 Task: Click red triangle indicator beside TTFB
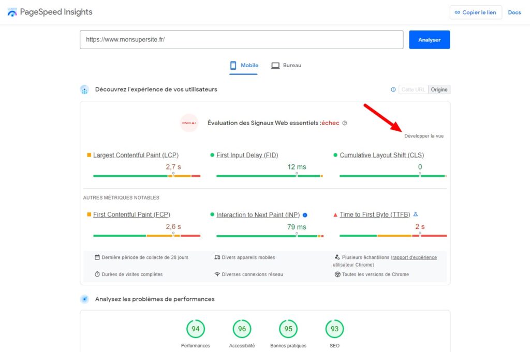click(335, 215)
